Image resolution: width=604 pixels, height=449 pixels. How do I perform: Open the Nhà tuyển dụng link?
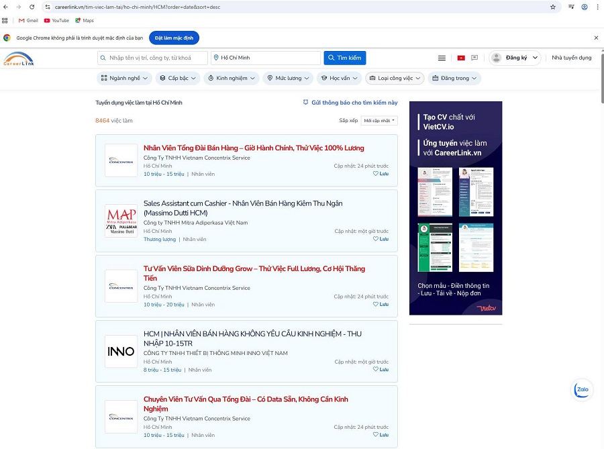571,58
